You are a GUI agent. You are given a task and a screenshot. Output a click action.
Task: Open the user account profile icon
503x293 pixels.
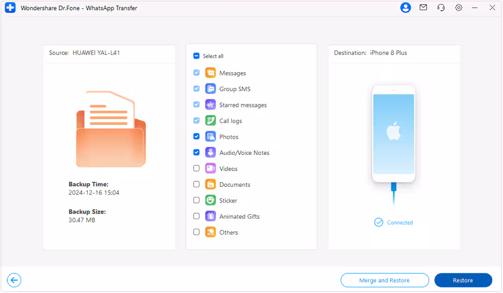(x=406, y=8)
